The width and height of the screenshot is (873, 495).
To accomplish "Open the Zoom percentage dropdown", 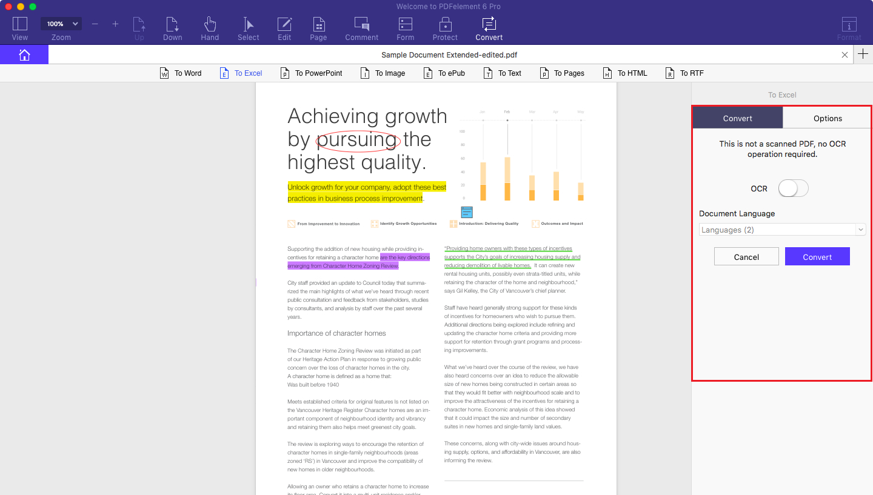I will (x=61, y=23).
